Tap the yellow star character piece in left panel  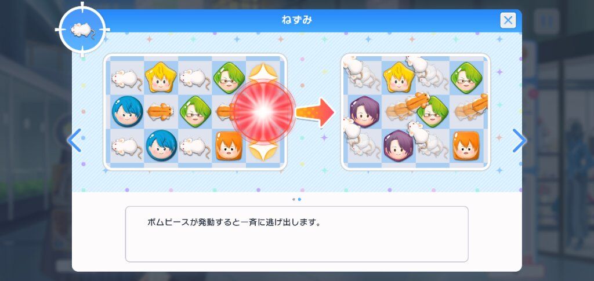click(x=161, y=78)
